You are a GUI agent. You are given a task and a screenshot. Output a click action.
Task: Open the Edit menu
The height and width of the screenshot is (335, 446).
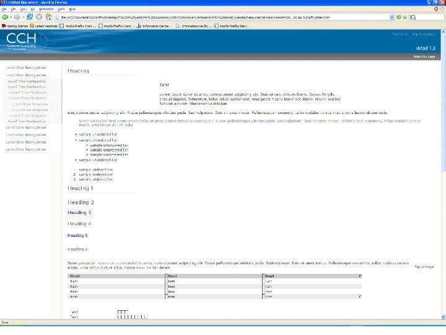[13, 9]
